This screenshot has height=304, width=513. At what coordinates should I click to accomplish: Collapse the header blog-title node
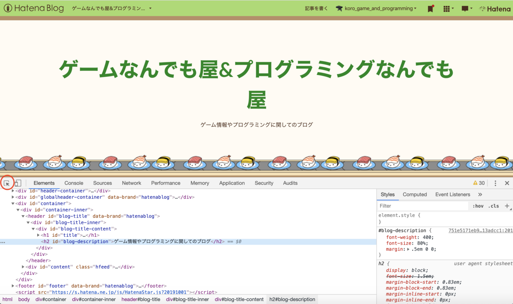coord(23,216)
